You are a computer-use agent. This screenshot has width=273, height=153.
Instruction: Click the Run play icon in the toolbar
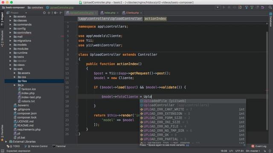click(224, 8)
